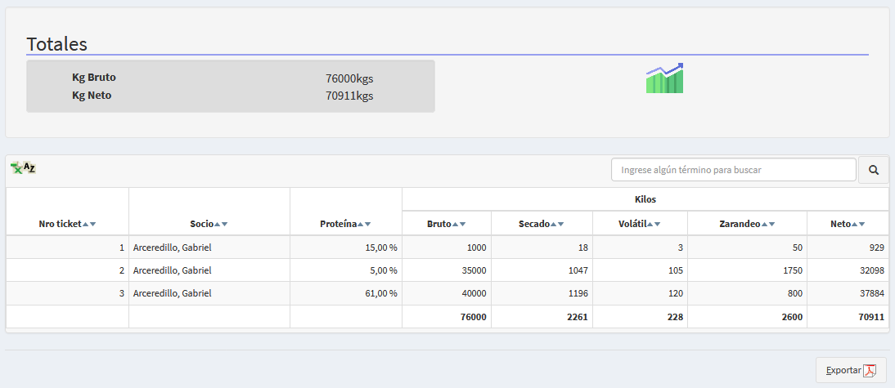This screenshot has width=895, height=388.
Task: Sort by Neto kilos column
Action: (x=847, y=224)
